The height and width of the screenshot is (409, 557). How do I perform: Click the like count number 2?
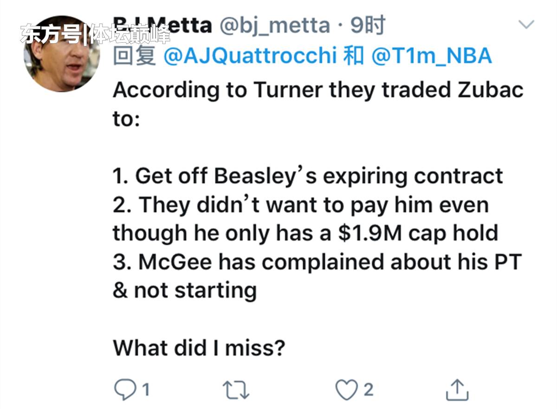click(368, 390)
